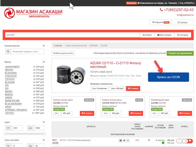
Task: Decrease quantity with minus button
Action: tap(178, 141)
